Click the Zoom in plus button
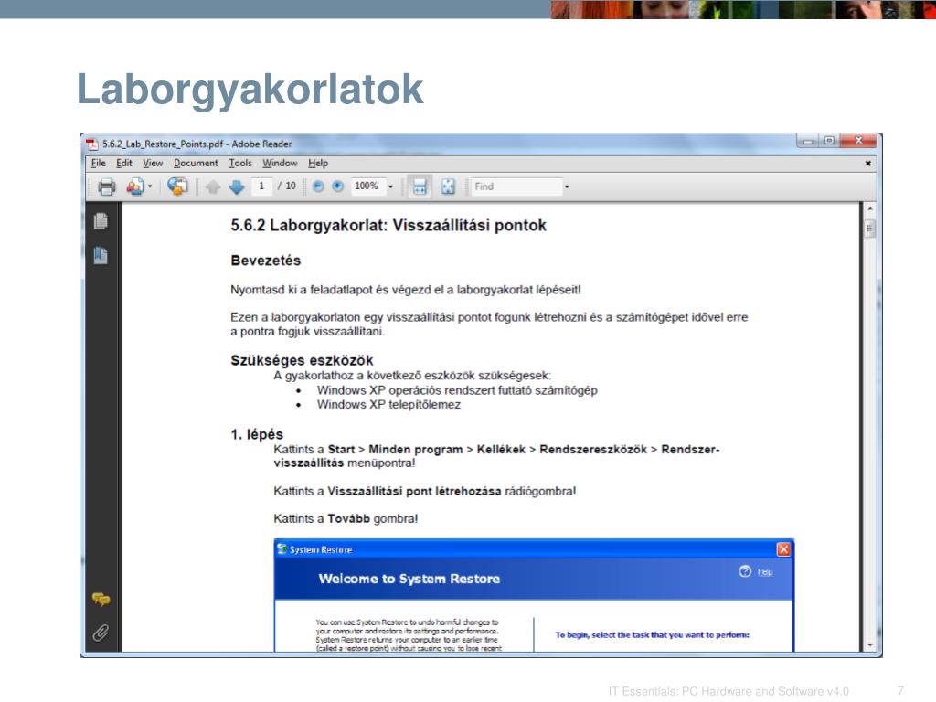 pos(338,186)
